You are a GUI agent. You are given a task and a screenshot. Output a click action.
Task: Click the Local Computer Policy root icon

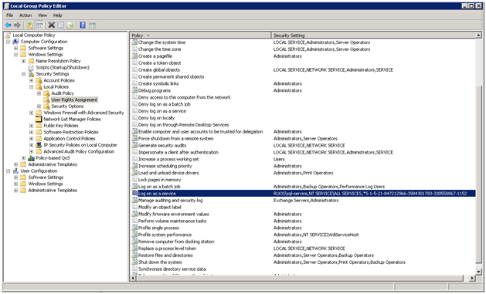coord(8,35)
